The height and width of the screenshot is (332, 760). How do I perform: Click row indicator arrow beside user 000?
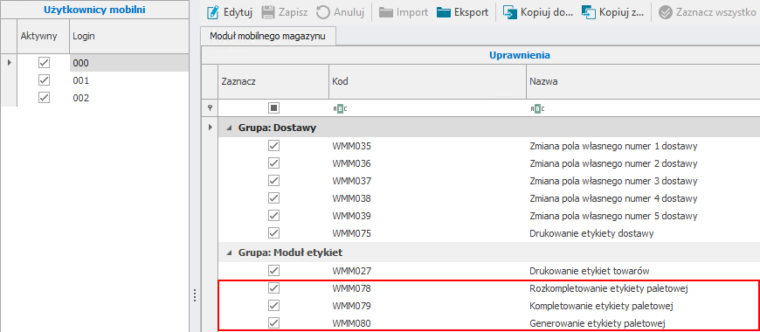[x=10, y=63]
